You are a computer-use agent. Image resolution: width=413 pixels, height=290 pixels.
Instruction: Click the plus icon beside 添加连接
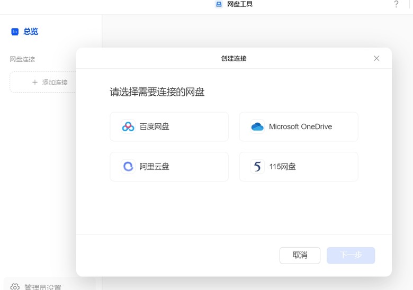click(35, 83)
